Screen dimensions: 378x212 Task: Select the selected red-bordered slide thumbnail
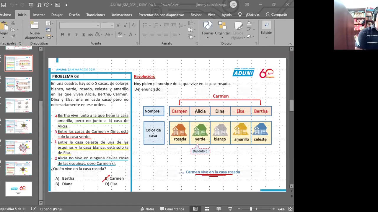19,63
